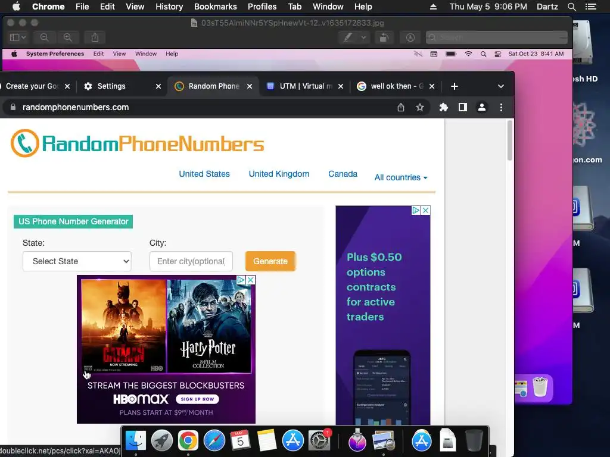Screen dimensions: 610x457
Task: Open the Window menu in Chrome
Action: tap(328, 7)
